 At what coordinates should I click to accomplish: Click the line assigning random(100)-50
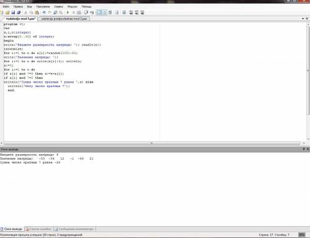[x=40, y=53]
